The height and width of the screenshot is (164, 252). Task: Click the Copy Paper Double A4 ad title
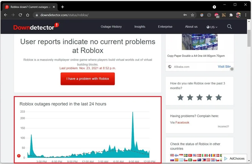(196, 56)
